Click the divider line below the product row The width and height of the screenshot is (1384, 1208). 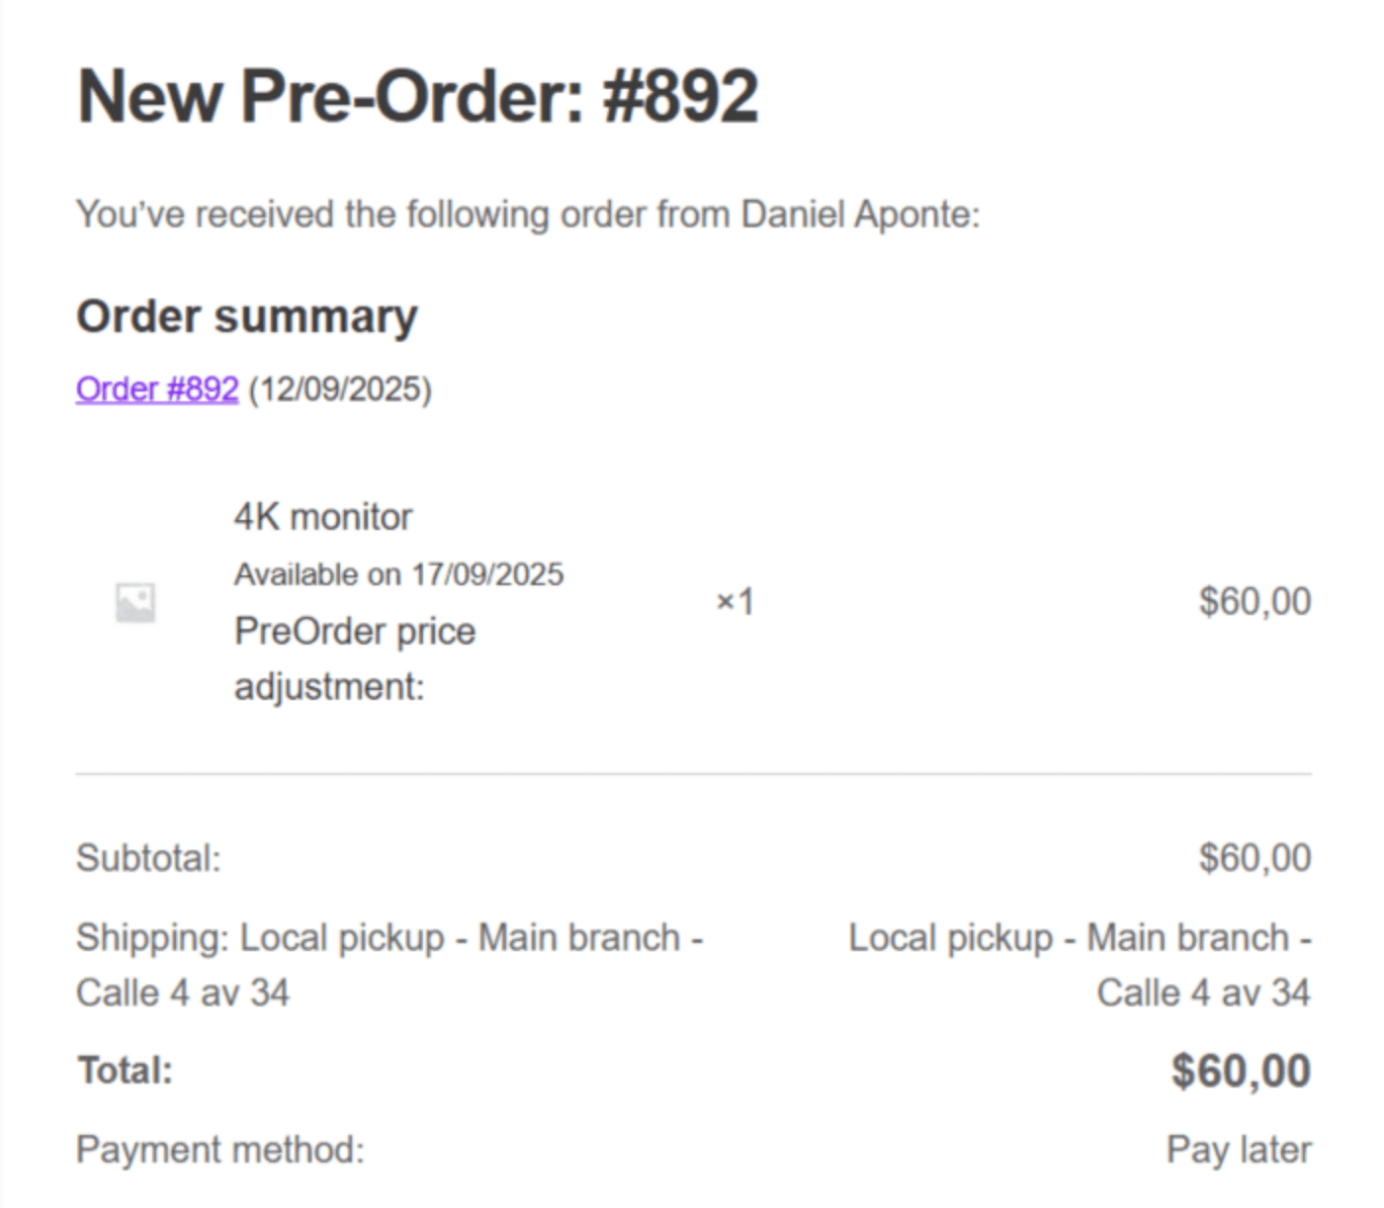692,774
